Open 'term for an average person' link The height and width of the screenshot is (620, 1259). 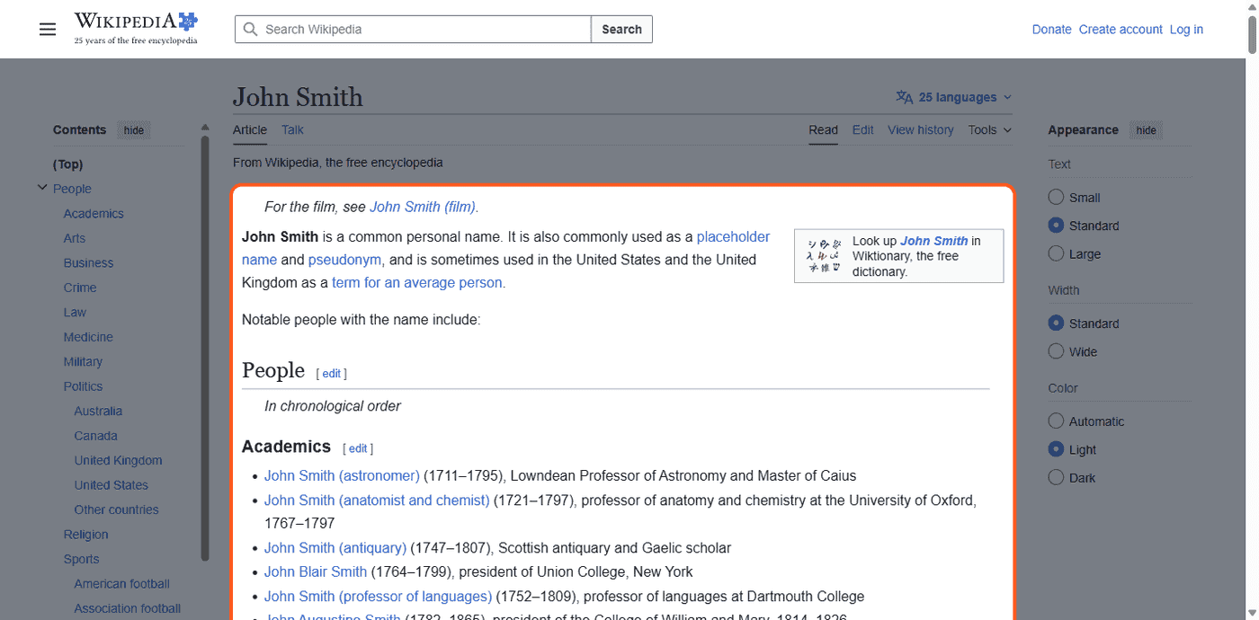417,282
